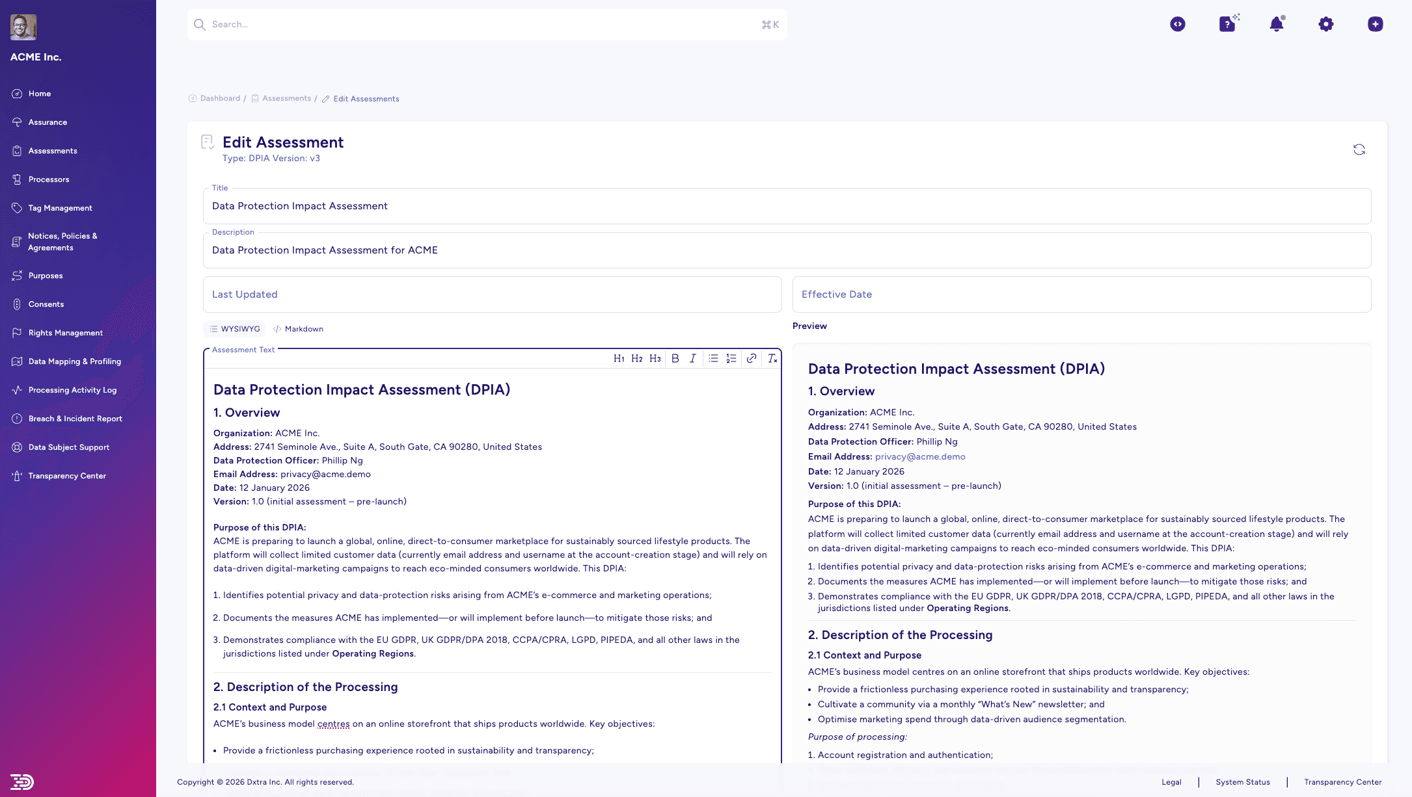1412x797 pixels.
Task: Open the notifications bell icon
Action: pyautogui.click(x=1277, y=24)
